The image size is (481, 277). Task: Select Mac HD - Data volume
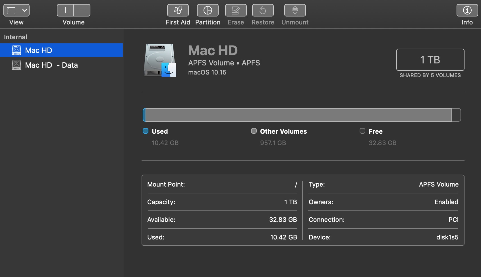tap(51, 65)
